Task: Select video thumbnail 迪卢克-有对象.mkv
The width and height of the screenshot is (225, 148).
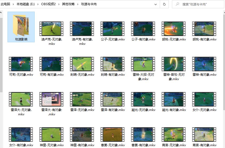Action: point(82,29)
